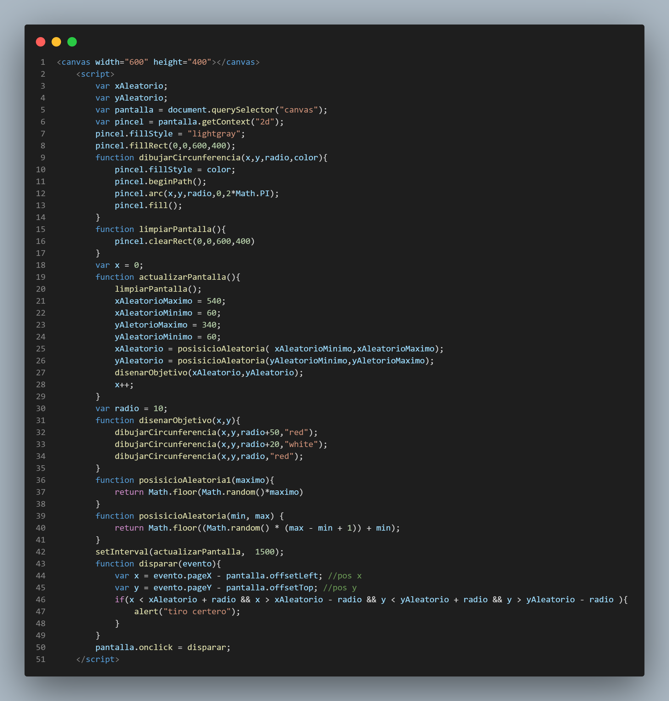Click the "white" string on line 33
The width and height of the screenshot is (669, 701).
(x=301, y=444)
